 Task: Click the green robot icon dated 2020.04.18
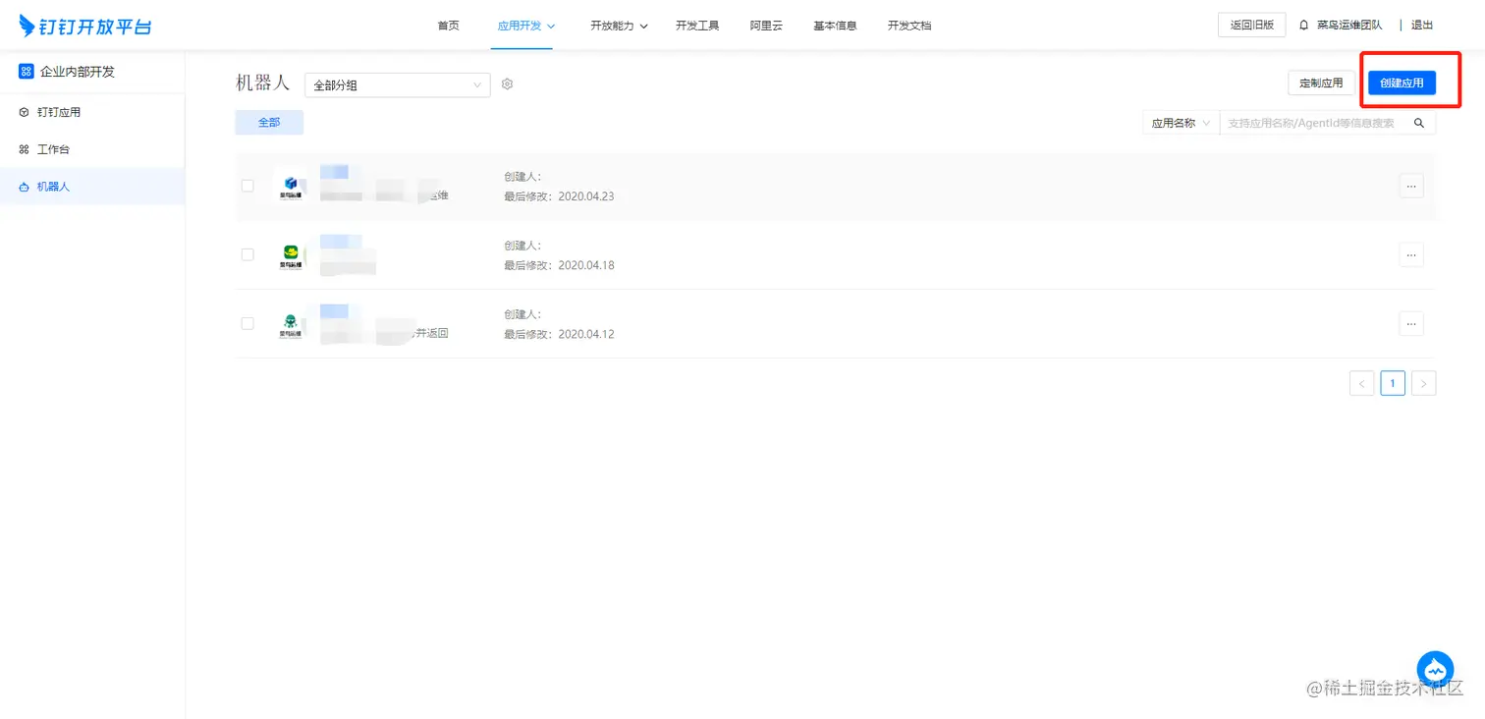pos(291,254)
